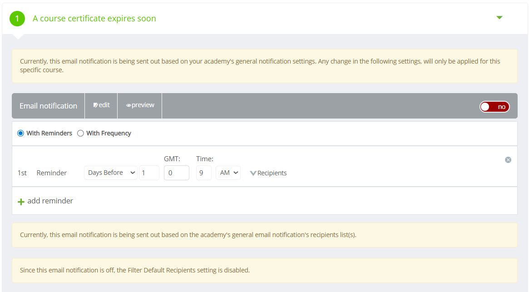529x292 pixels.
Task: Open the Days Before dropdown
Action: pyautogui.click(x=111, y=173)
